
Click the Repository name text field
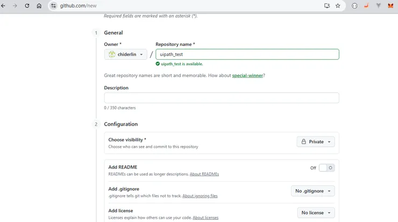247,54
